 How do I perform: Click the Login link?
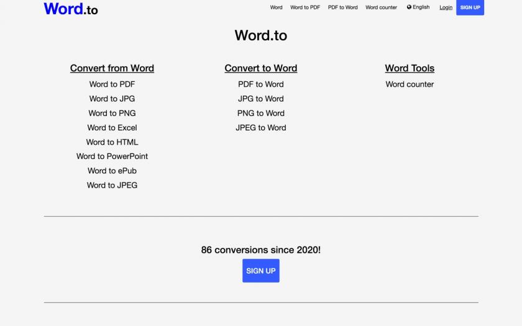[x=446, y=7]
